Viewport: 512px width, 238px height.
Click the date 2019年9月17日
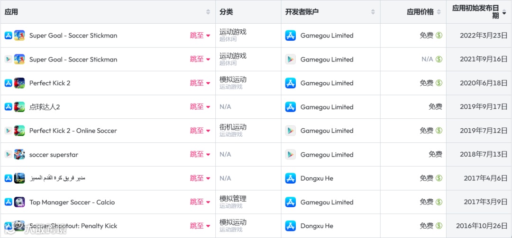coord(484,107)
